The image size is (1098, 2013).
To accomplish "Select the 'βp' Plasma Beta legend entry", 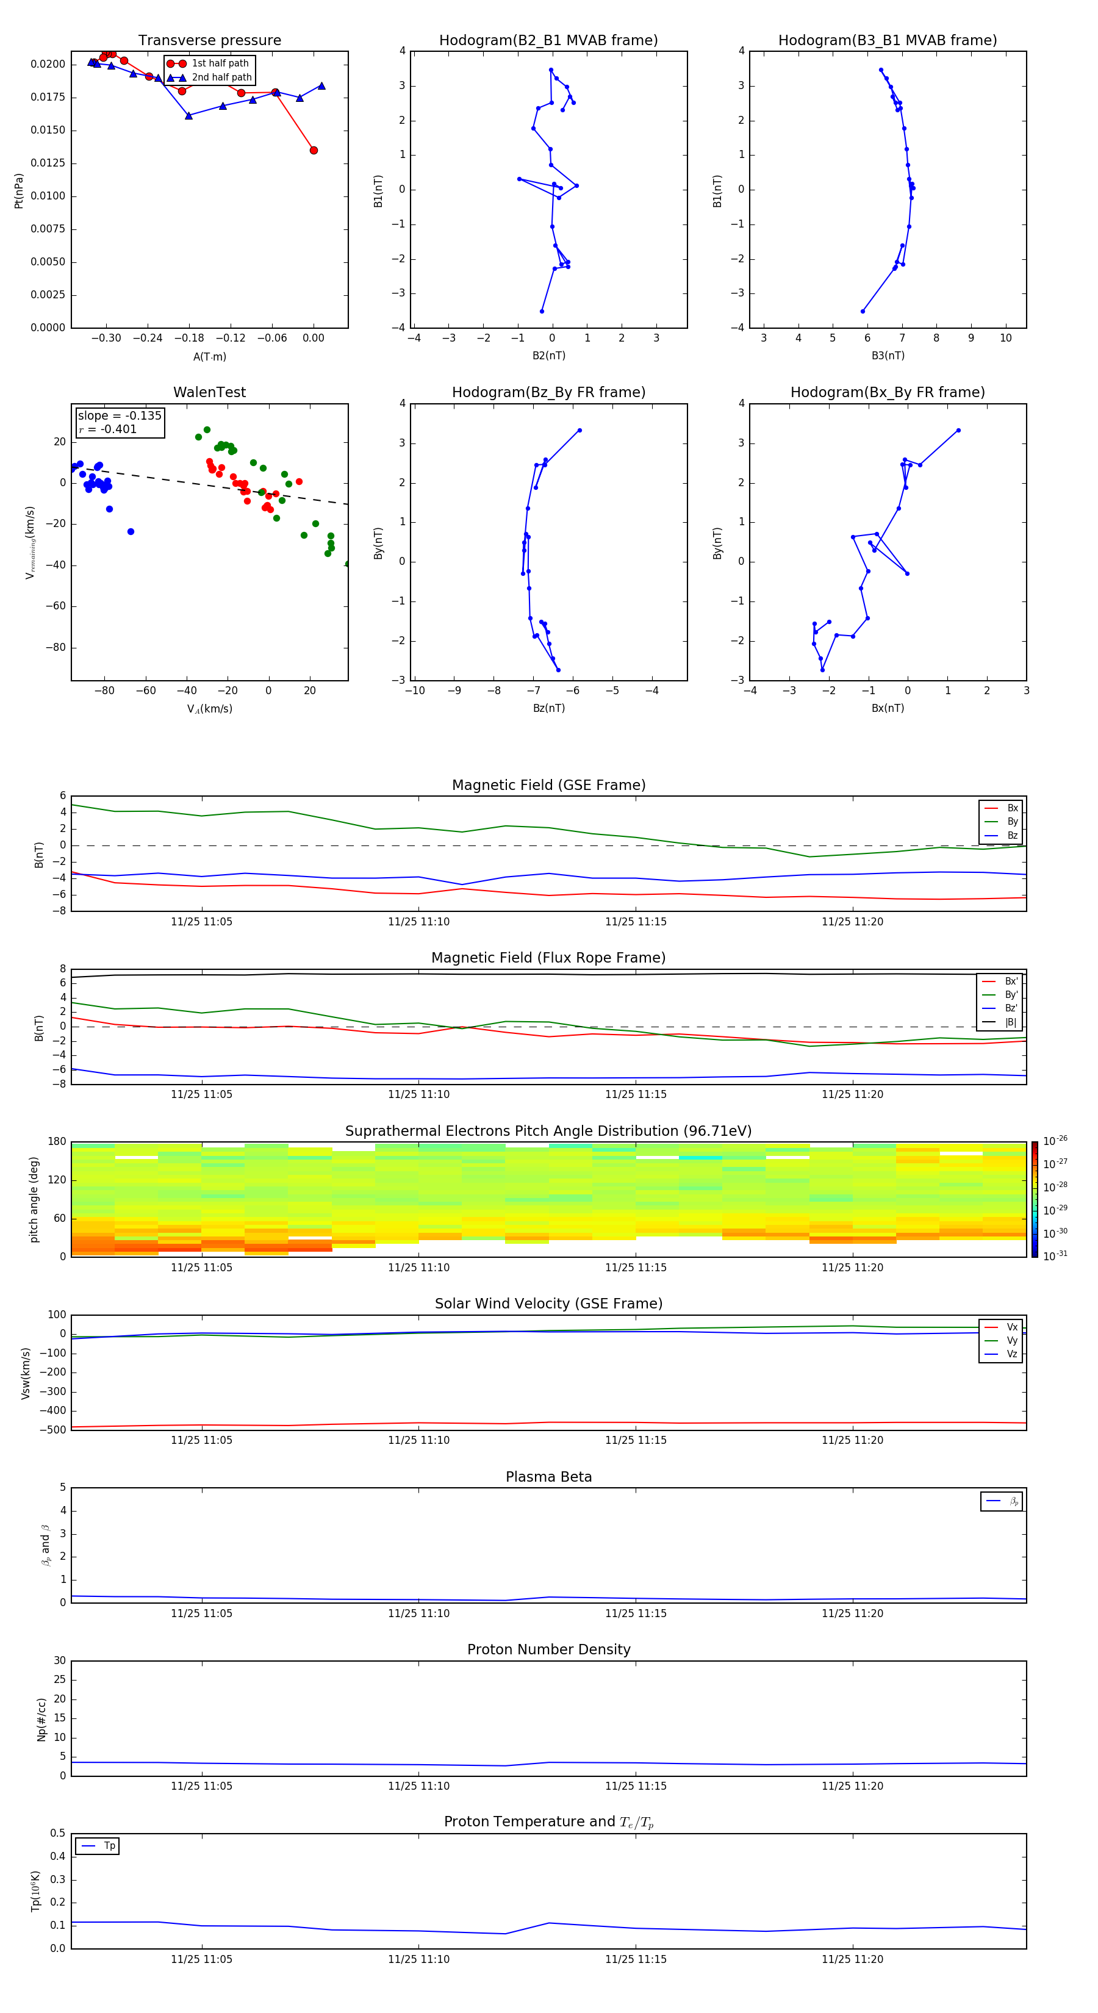I will 1002,1501.
